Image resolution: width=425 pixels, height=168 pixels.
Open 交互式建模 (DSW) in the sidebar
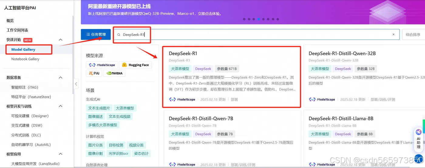(27, 125)
